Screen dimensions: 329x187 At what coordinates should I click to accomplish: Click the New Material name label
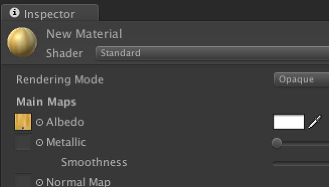pos(84,34)
